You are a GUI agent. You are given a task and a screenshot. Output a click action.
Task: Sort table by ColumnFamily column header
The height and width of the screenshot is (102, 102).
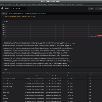point(7,73)
